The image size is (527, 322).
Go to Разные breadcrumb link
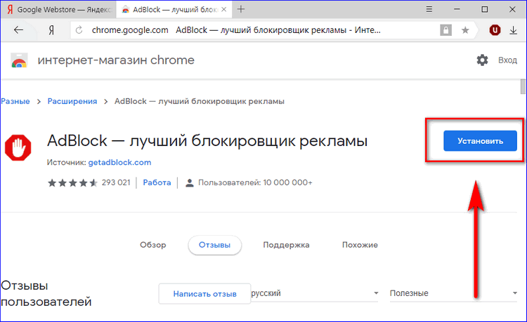click(15, 101)
